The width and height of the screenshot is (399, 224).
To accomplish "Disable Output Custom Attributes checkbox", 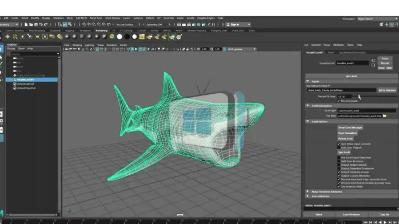I will [338, 175].
